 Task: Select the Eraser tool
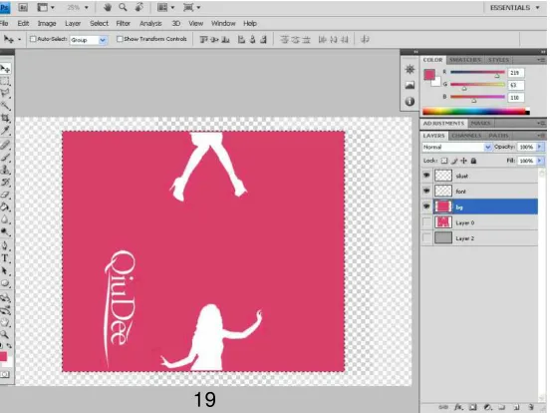click(5, 195)
